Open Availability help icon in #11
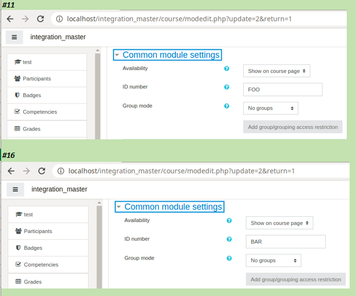This screenshot has height=296, width=356. (226, 68)
